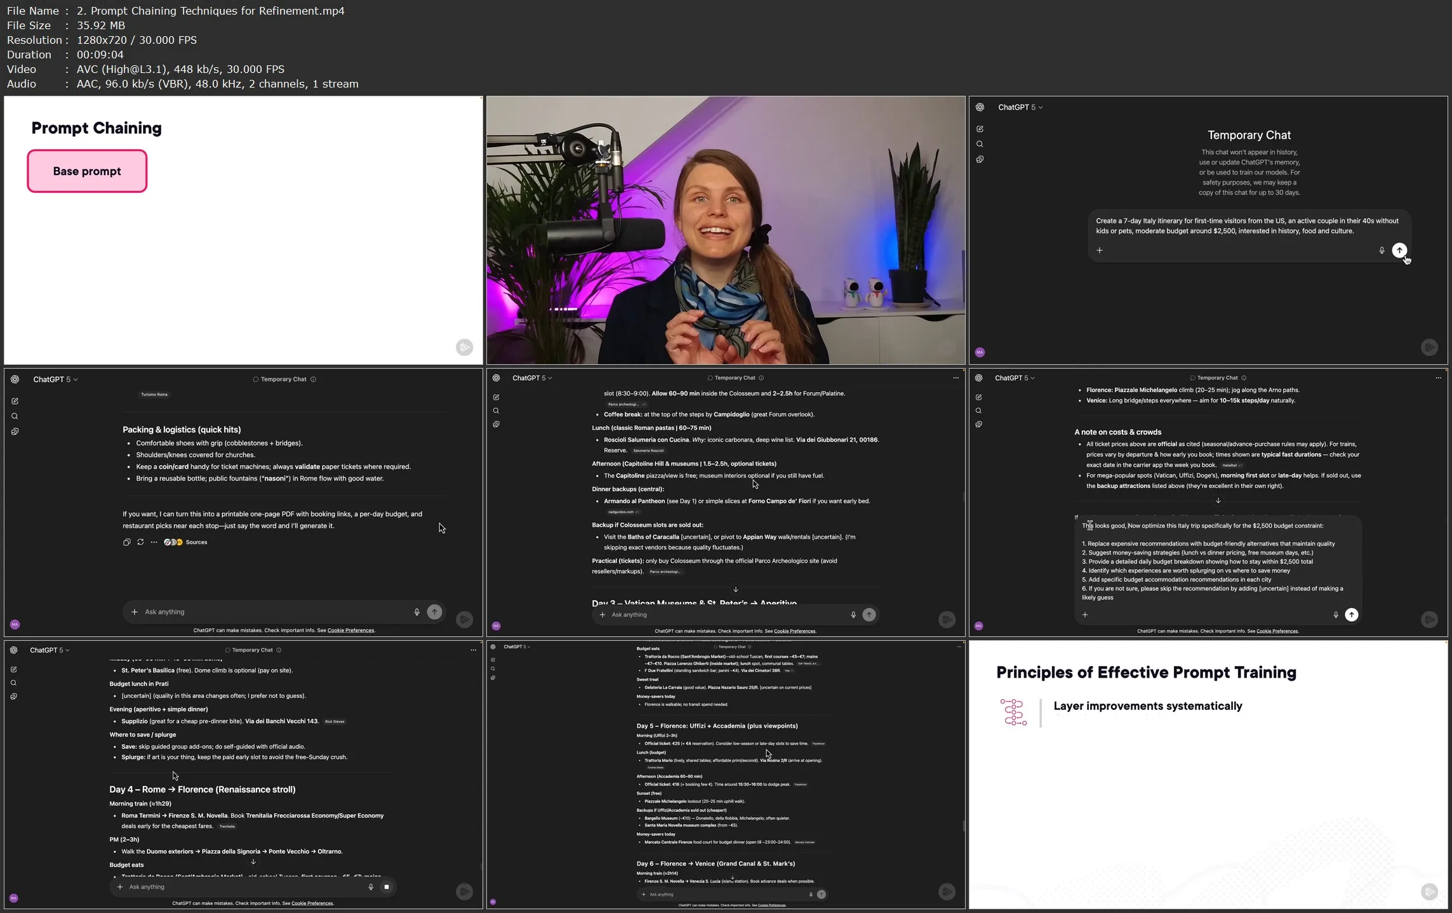The image size is (1452, 913).
Task: Expand the ChatGPT 5 model selector on the Temporary Chat intro
Action: (x=1020, y=107)
